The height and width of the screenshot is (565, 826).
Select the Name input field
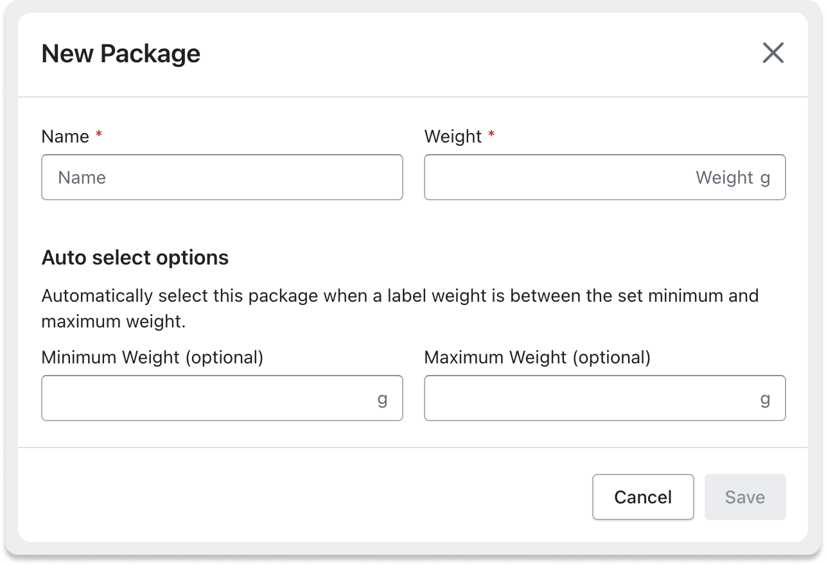(x=222, y=177)
